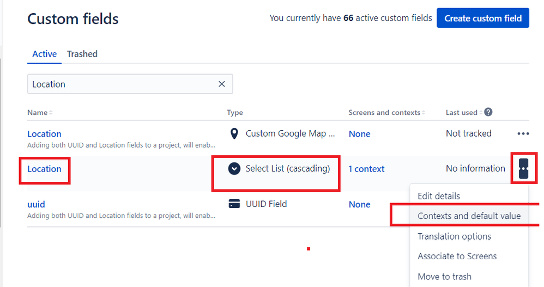Viewport: 544px width, 287px height.
Task: Choose Contexts and default value menu item
Action: click(469, 216)
